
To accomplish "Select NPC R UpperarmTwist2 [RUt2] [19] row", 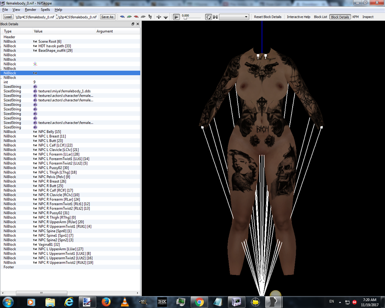I will (70, 263).
